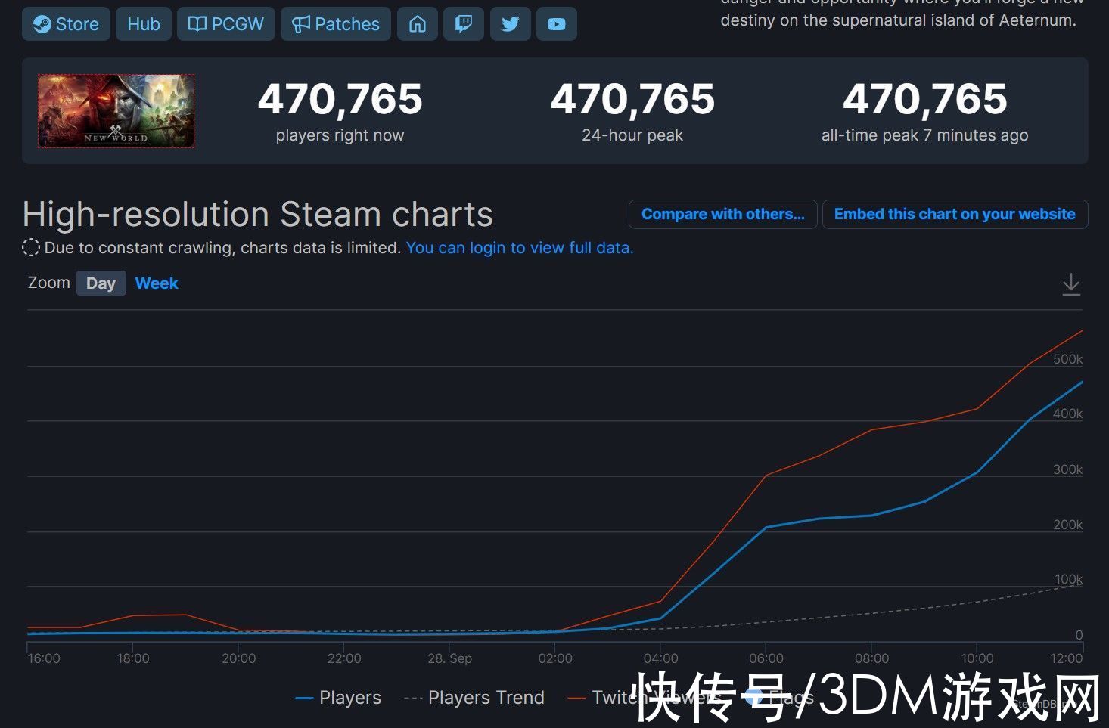Open the YouTube channel icon

[x=557, y=24]
